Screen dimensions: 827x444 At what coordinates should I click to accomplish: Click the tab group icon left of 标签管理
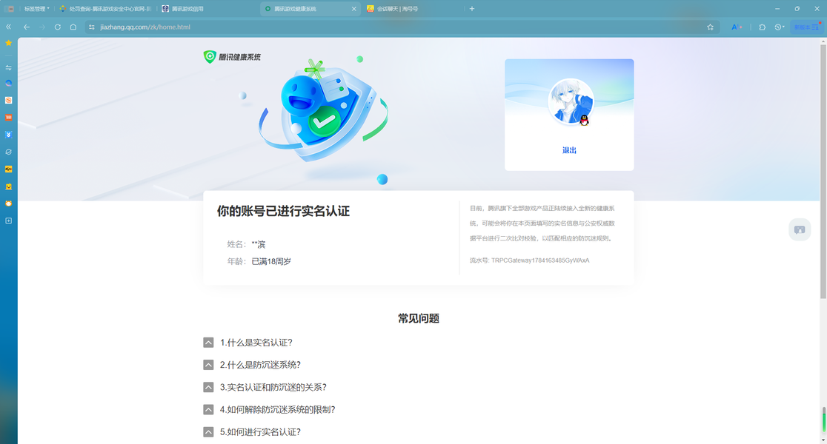click(10, 9)
